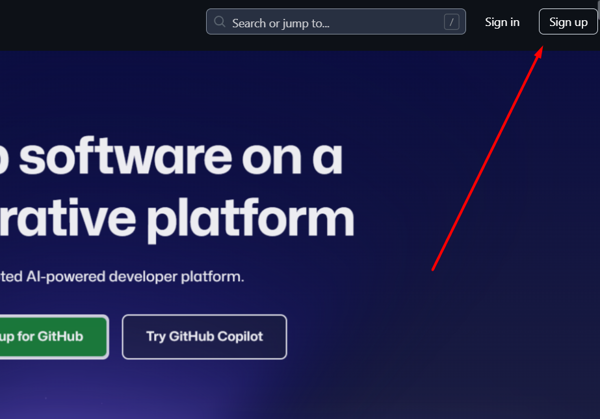Click the slash shortcut key icon
The image size is (600, 419).
(452, 22)
